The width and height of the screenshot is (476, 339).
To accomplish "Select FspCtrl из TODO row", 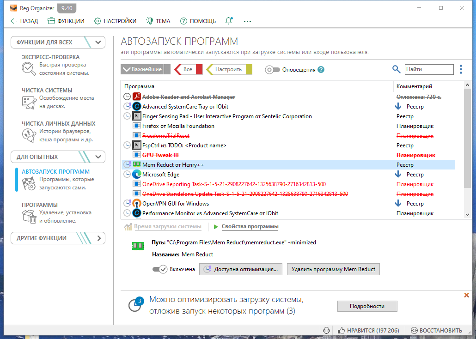I will point(288,145).
